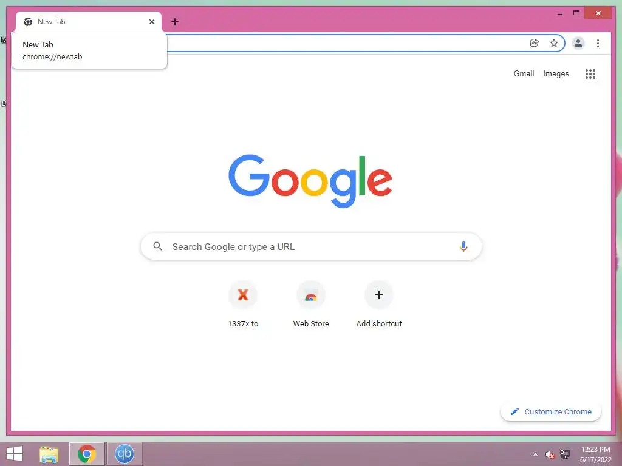Screen dimensions: 622x466
Task: Minimize the Chrome window
Action: pyautogui.click(x=559, y=13)
